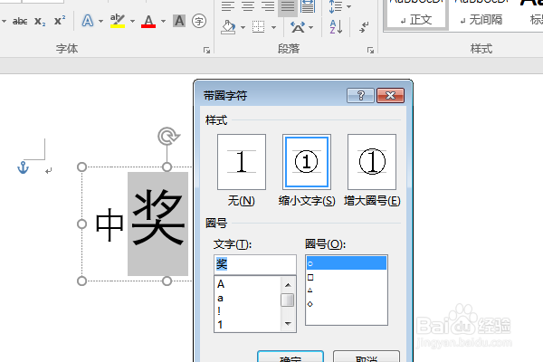Toggle character shading gray A icon

click(x=179, y=21)
